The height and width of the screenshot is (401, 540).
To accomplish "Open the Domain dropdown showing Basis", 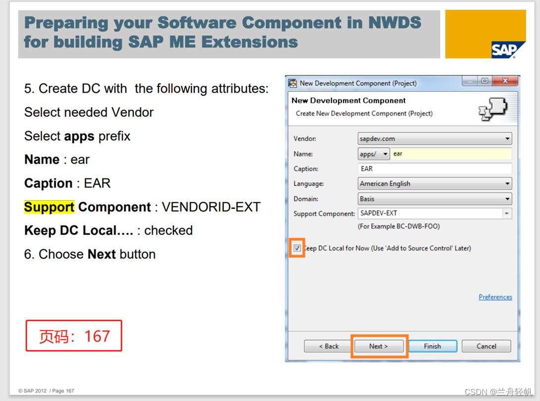I will click(x=434, y=199).
